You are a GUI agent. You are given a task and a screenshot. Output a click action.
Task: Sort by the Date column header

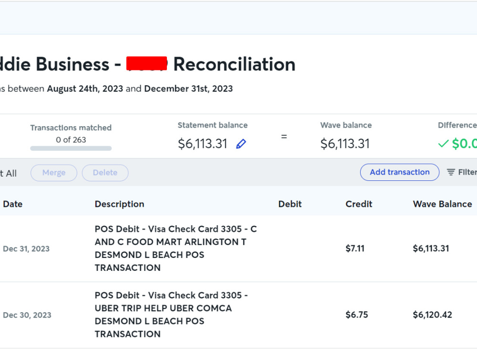pos(13,204)
